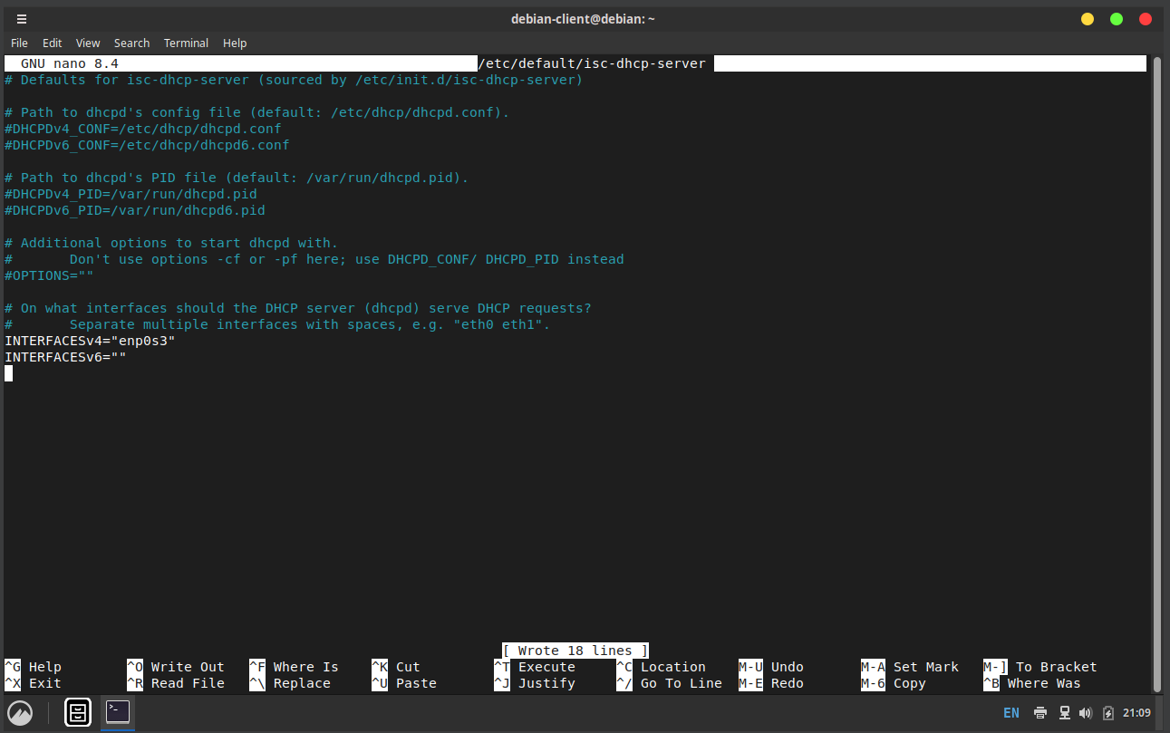Click the terminal icon in the taskbar
The image size is (1170, 733).
[118, 712]
